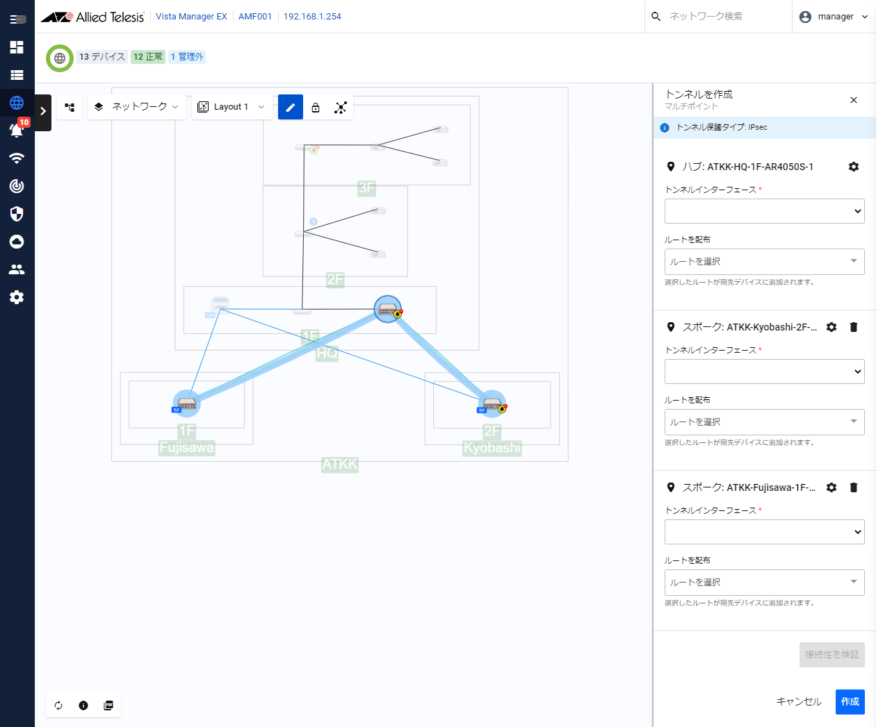This screenshot has height=727, width=876.
Task: Open the security shield sidebar icon
Action: pos(17,214)
